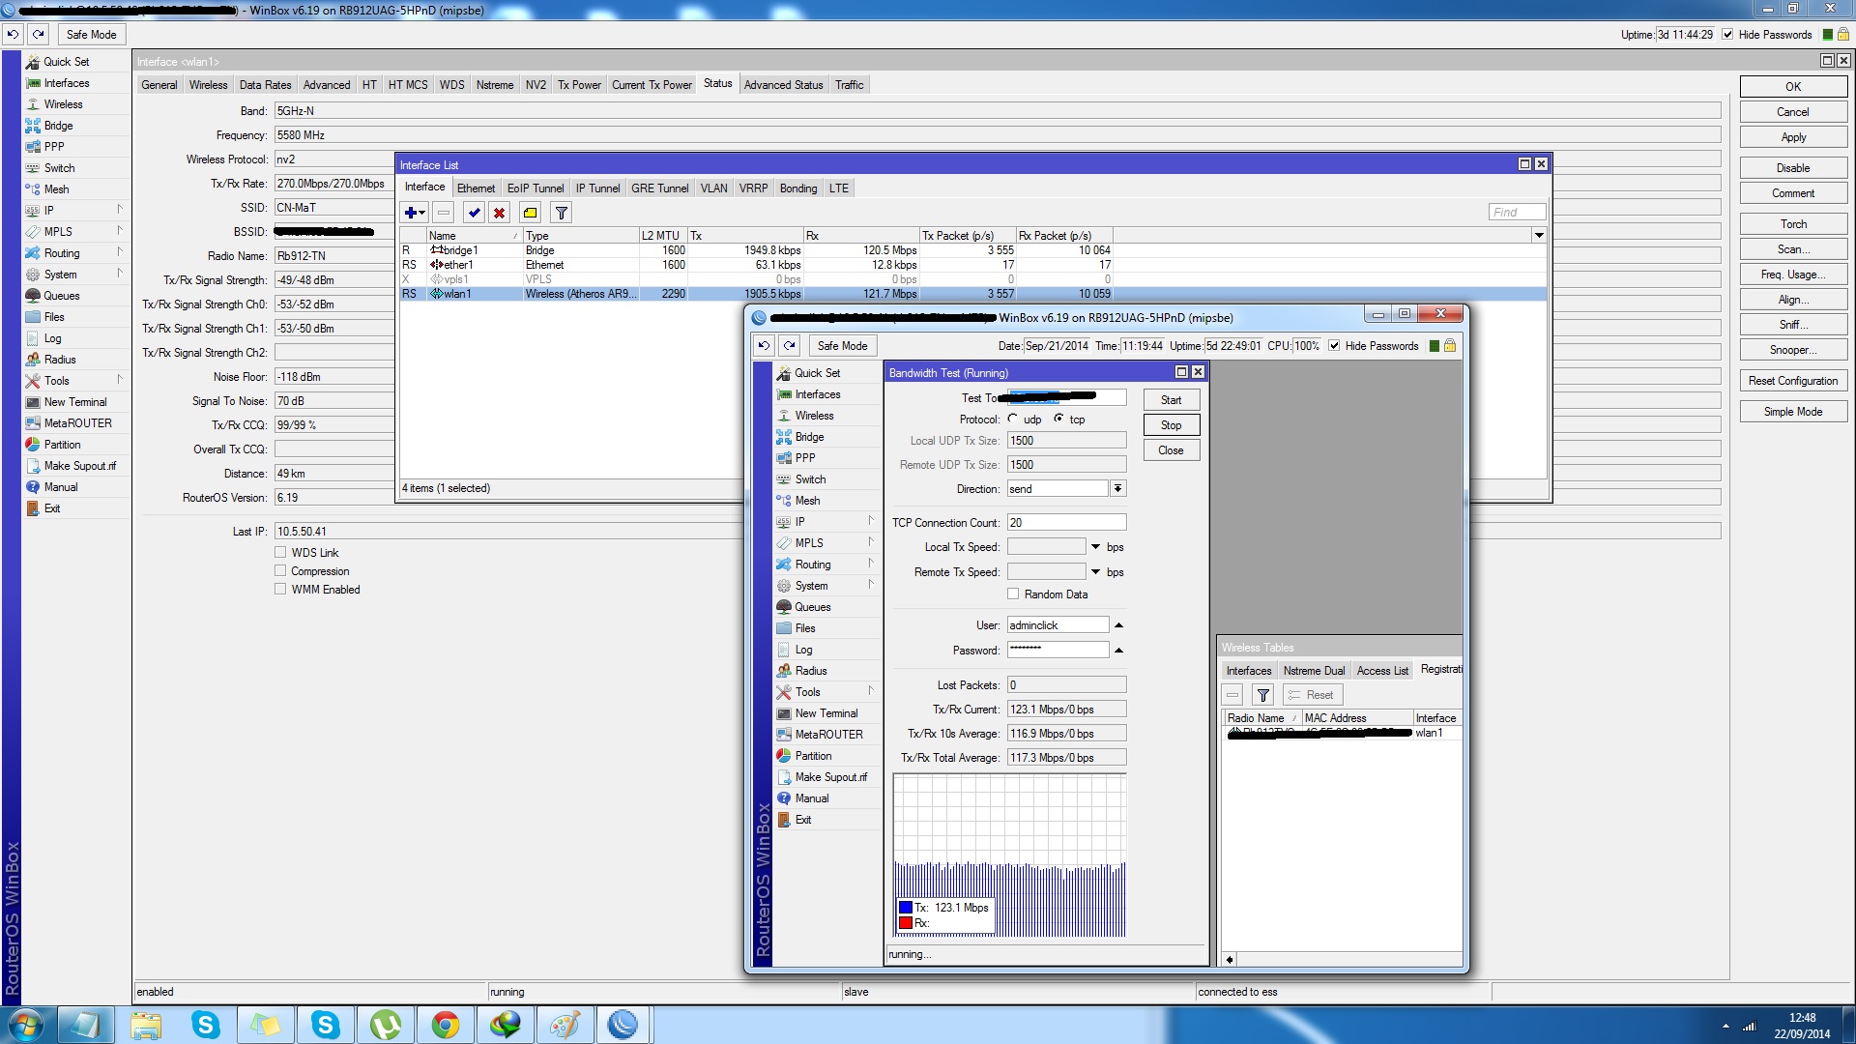The width and height of the screenshot is (1856, 1044).
Task: Click the red X disable icon
Action: pyautogui.click(x=499, y=213)
